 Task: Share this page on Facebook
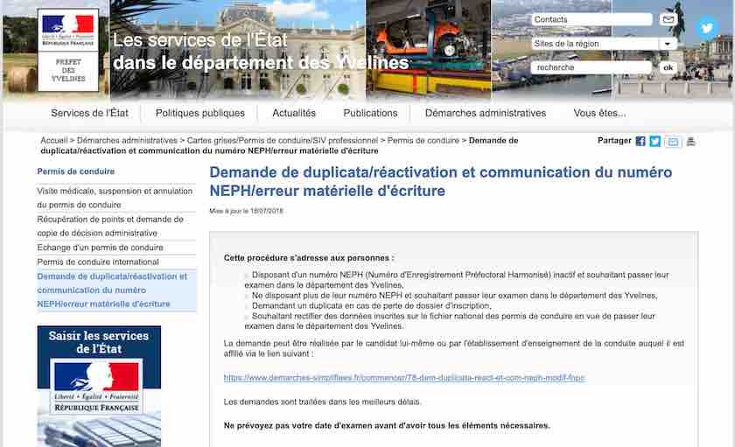(640, 142)
